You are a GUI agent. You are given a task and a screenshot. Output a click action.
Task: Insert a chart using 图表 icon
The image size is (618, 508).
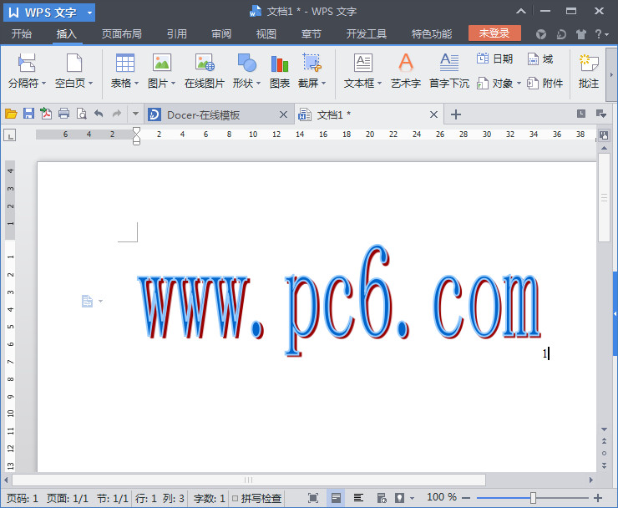coord(280,69)
